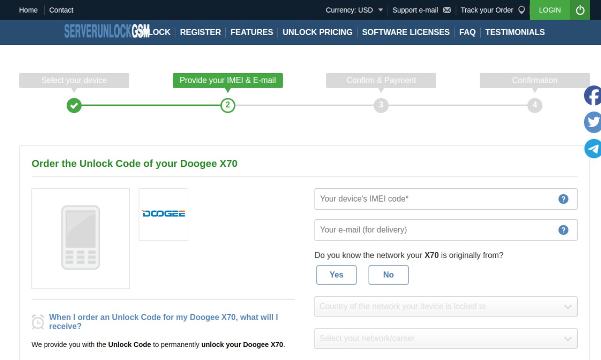This screenshot has height=360, width=601.
Task: Click the Confirm & Payment step label
Action: click(x=381, y=80)
